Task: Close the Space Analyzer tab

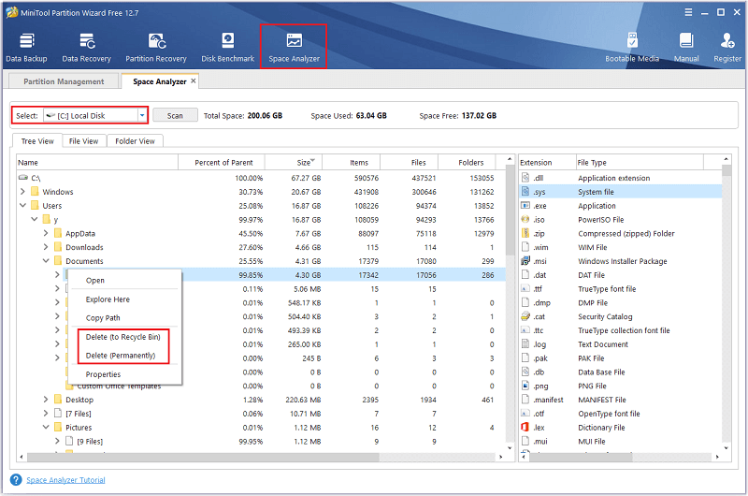Action: click(194, 81)
